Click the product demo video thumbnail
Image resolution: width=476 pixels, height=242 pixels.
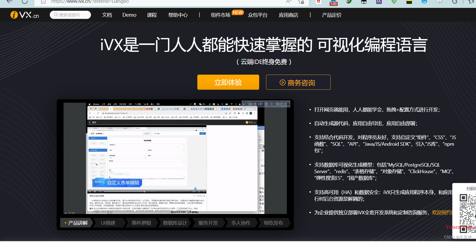pyautogui.click(x=175, y=158)
